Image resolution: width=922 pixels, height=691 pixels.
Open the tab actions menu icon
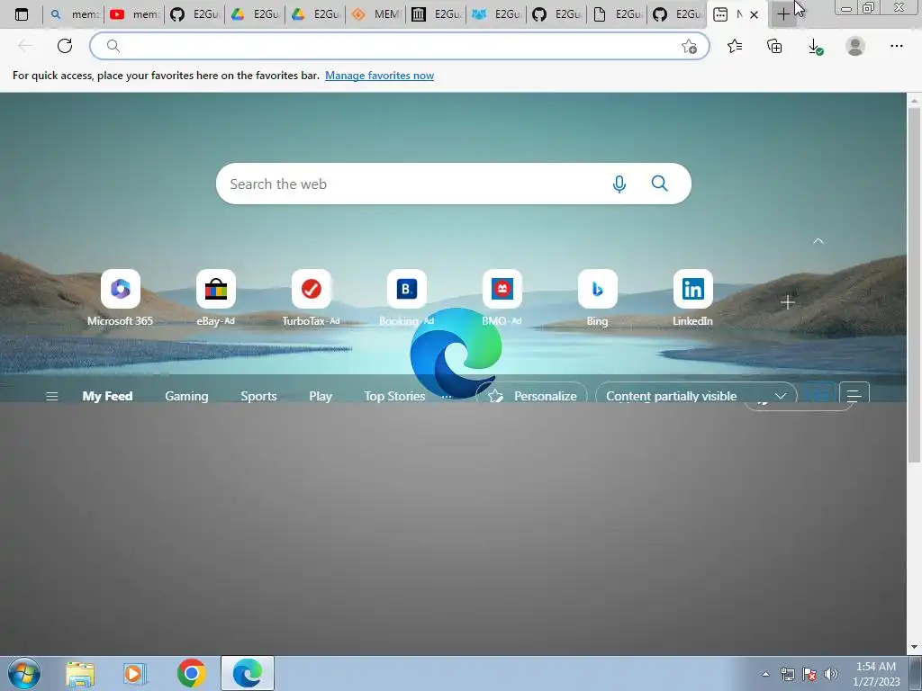[22, 14]
